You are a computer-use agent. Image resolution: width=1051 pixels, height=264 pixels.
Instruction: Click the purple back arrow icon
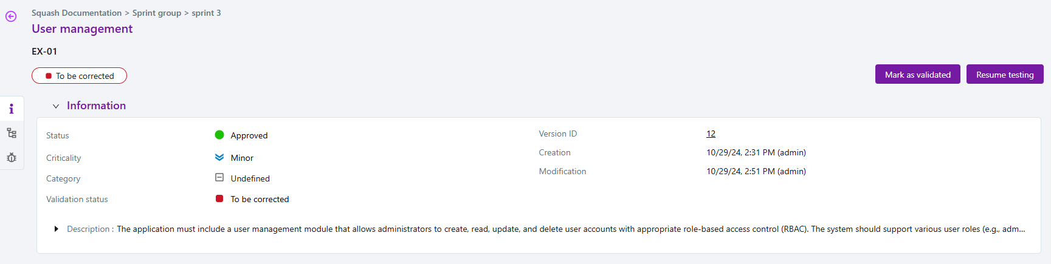coord(11,16)
